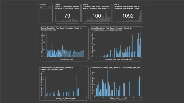Screen dimensions: 184x103
Task: Click the OOSR_Primary_Age_Male x-axis label
Action: coord(118,99)
